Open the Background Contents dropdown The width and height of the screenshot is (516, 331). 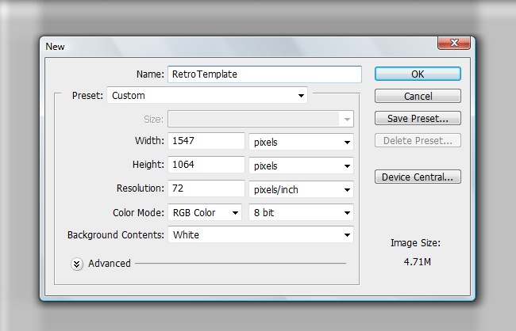point(260,235)
